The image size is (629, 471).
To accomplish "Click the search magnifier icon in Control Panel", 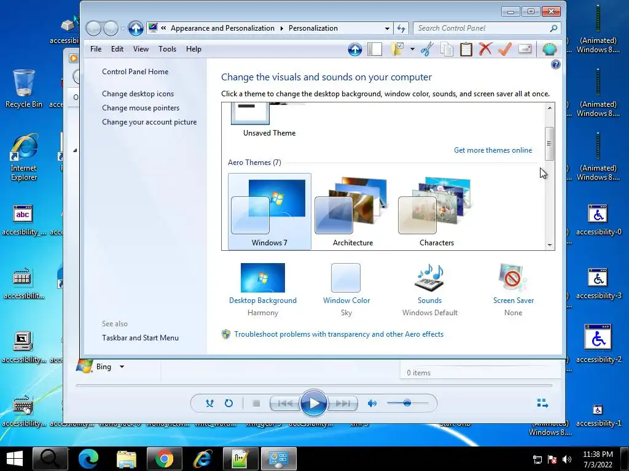I will tap(553, 28).
